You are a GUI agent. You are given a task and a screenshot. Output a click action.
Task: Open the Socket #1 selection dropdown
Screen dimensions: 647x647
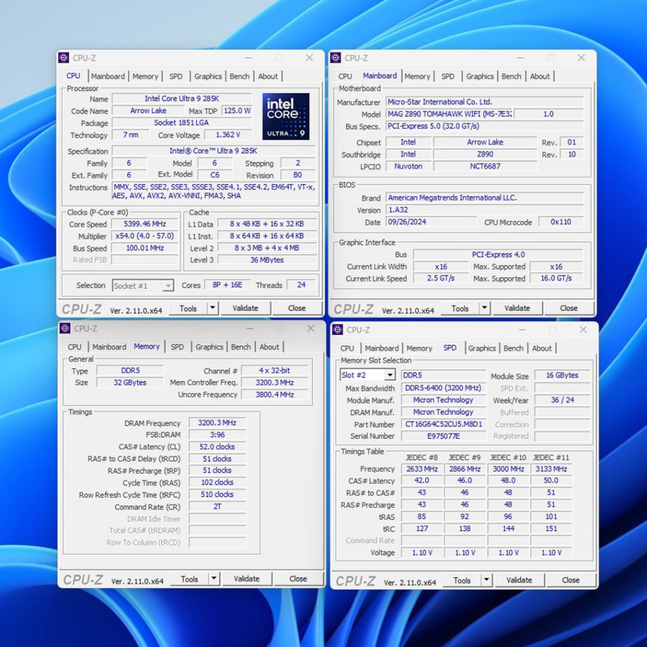pyautogui.click(x=167, y=286)
